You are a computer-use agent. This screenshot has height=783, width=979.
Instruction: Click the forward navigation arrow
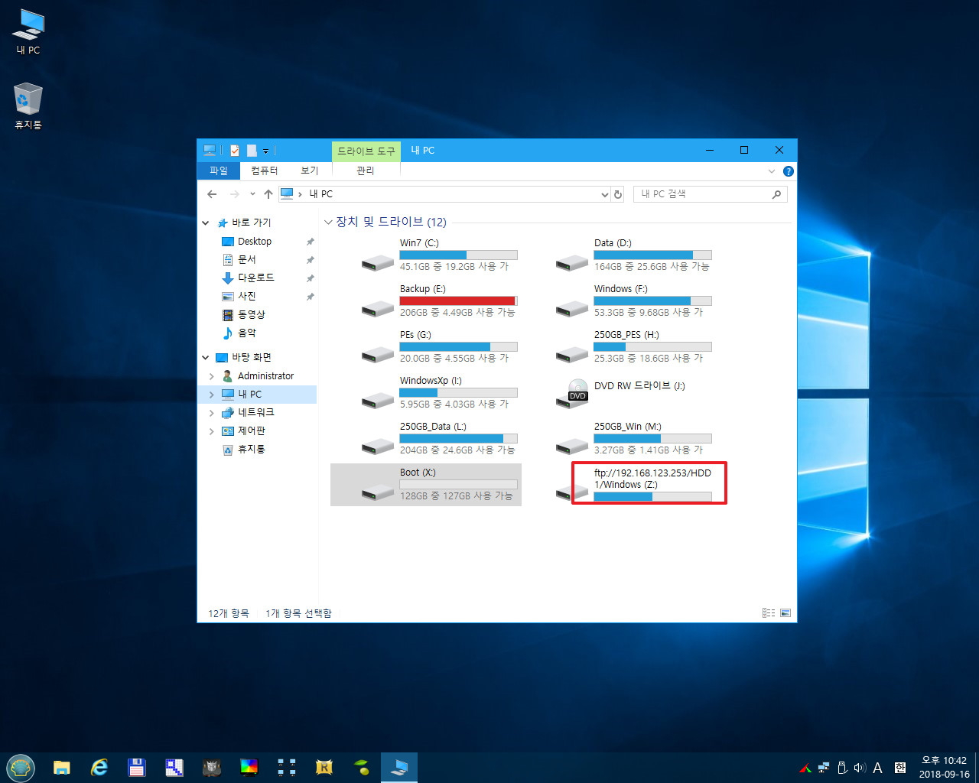pyautogui.click(x=234, y=194)
